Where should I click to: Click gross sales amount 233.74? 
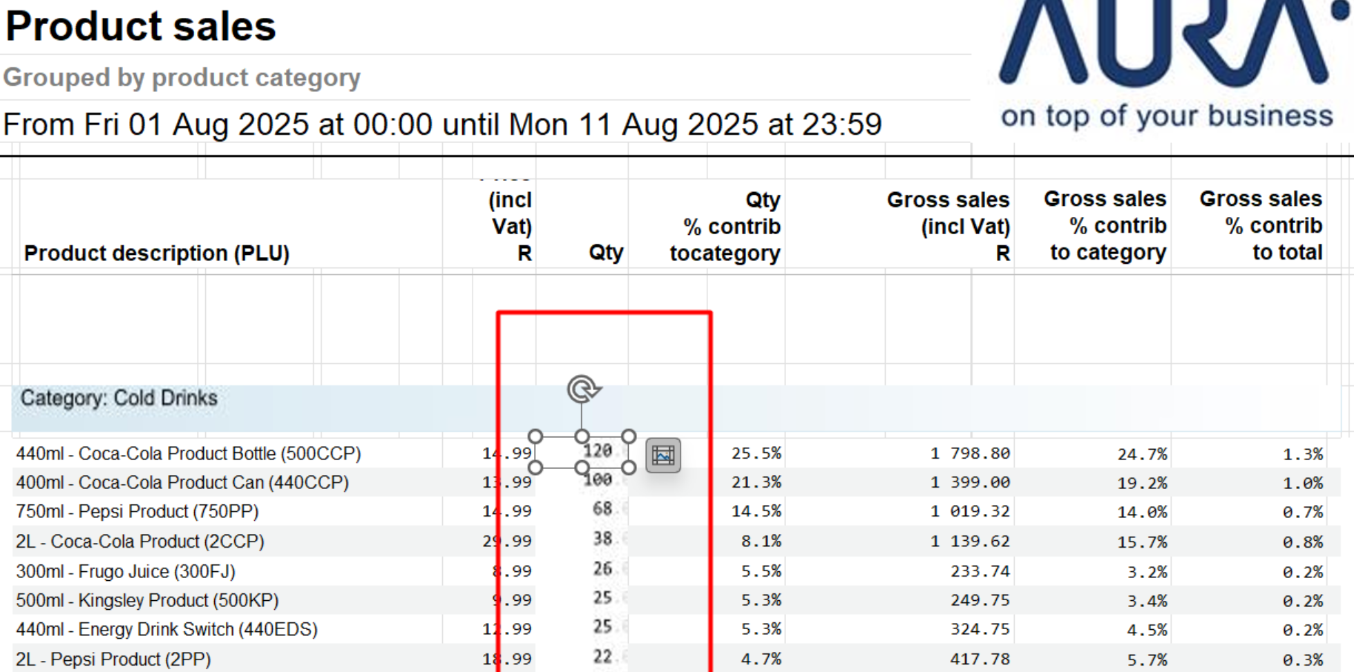pos(980,572)
